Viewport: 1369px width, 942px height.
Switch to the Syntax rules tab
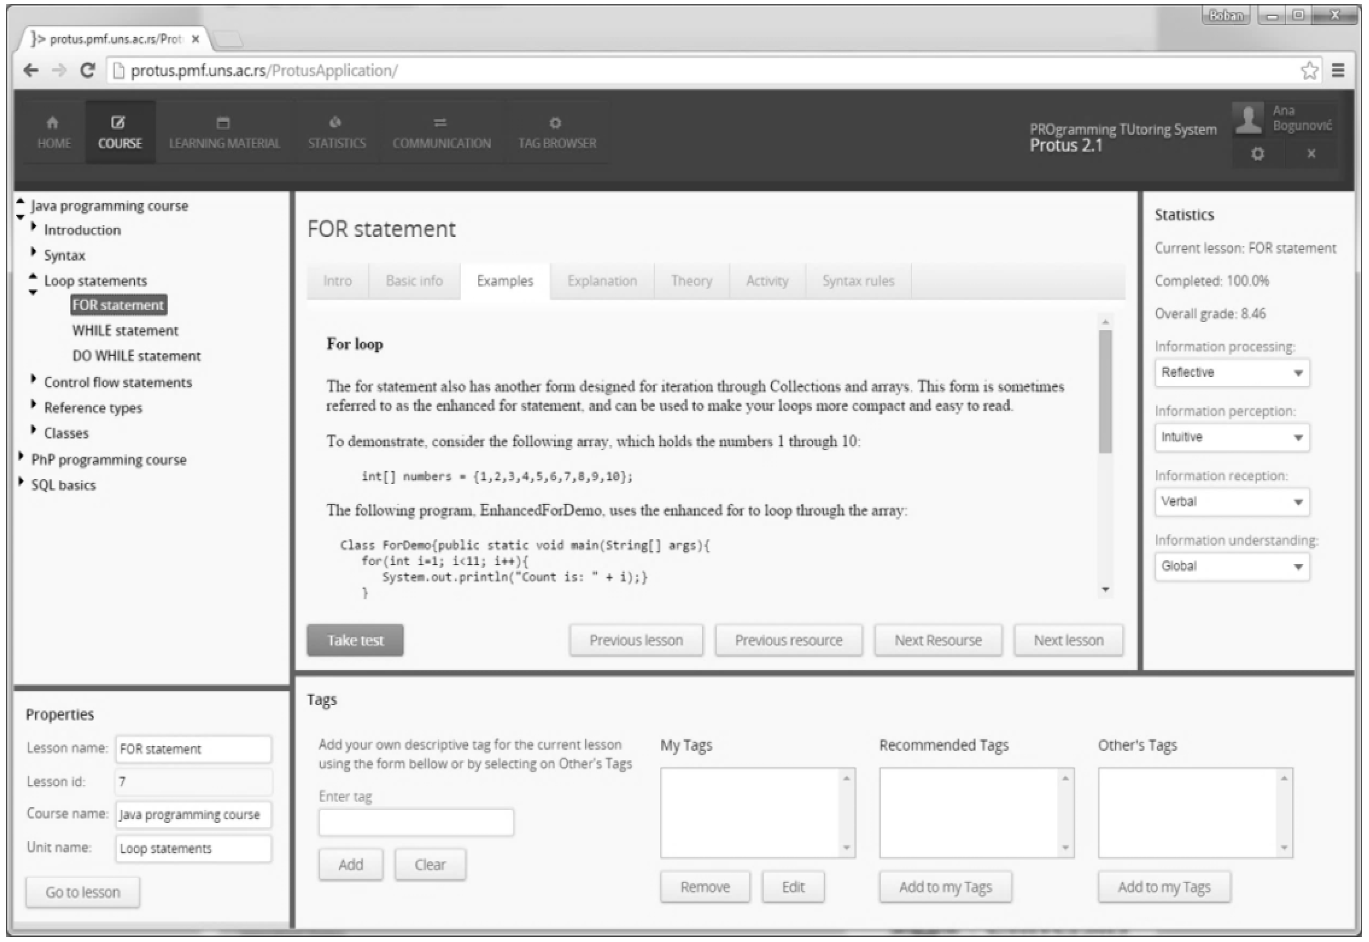click(858, 281)
